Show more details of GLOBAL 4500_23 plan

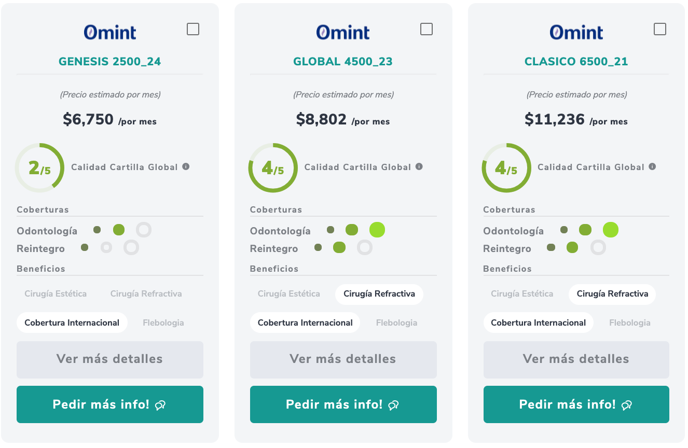343,359
